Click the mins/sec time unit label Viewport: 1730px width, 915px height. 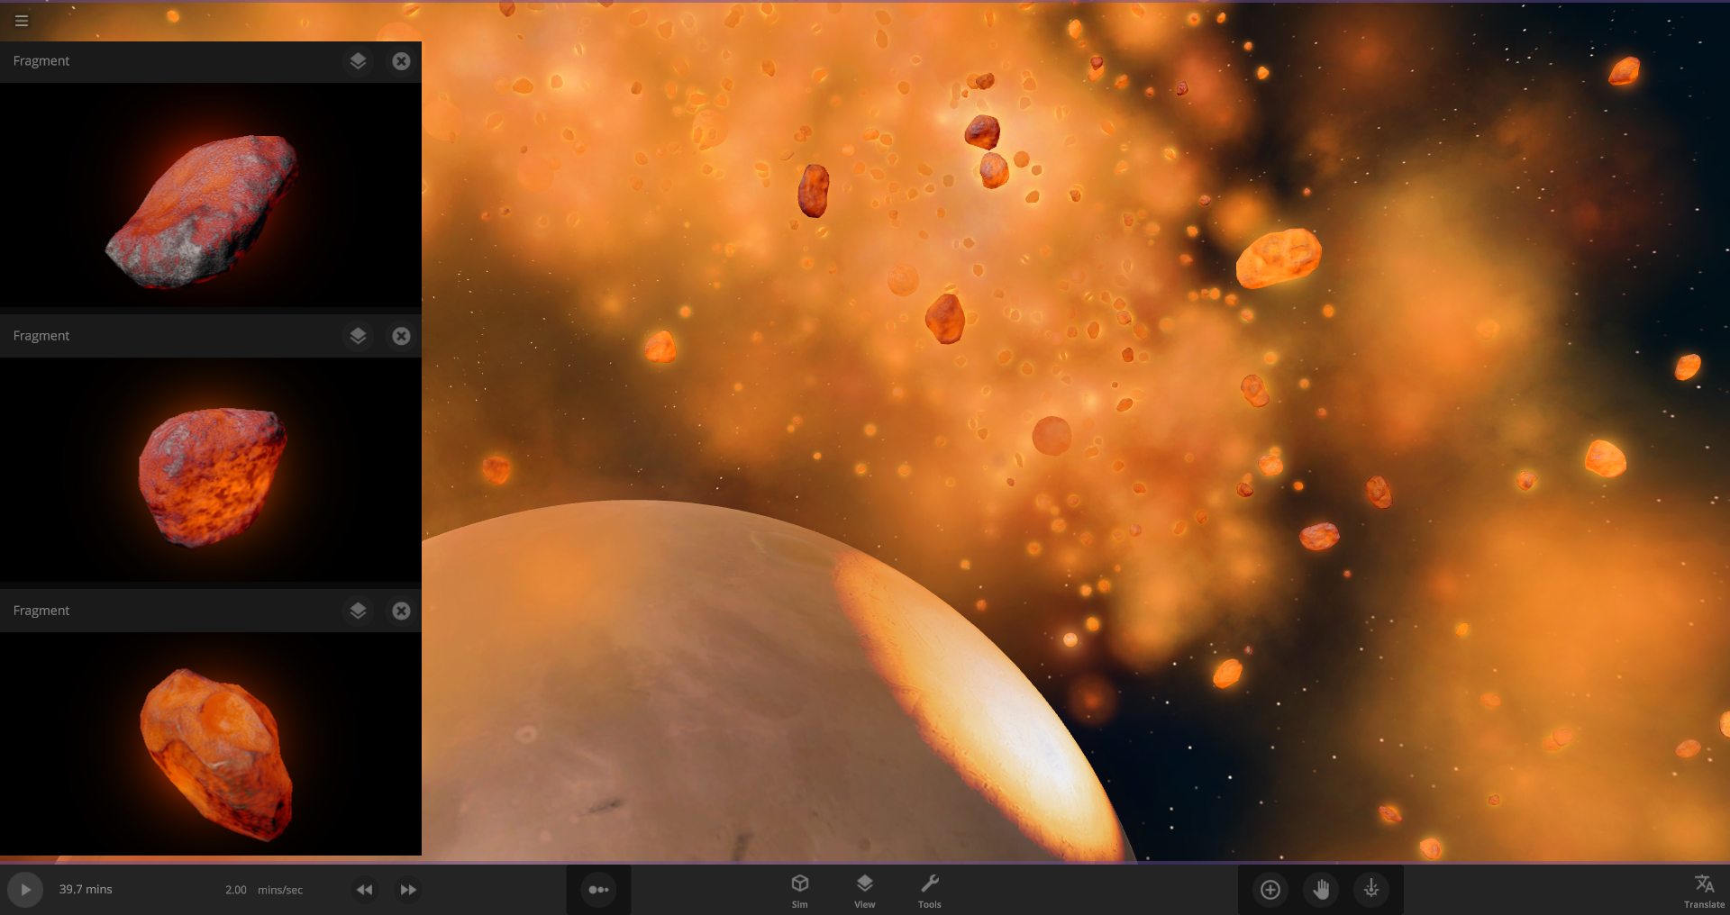[280, 890]
